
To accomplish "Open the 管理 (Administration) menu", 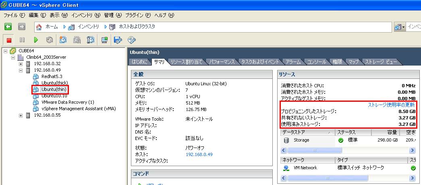I will [x=113, y=15].
